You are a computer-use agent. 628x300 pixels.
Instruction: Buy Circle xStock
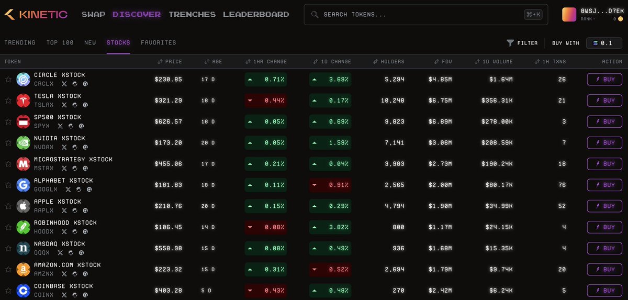pyautogui.click(x=604, y=80)
